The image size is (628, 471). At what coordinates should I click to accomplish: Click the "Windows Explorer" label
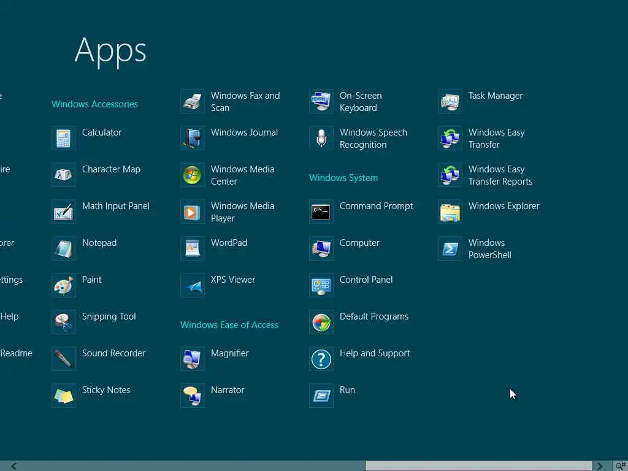point(504,206)
